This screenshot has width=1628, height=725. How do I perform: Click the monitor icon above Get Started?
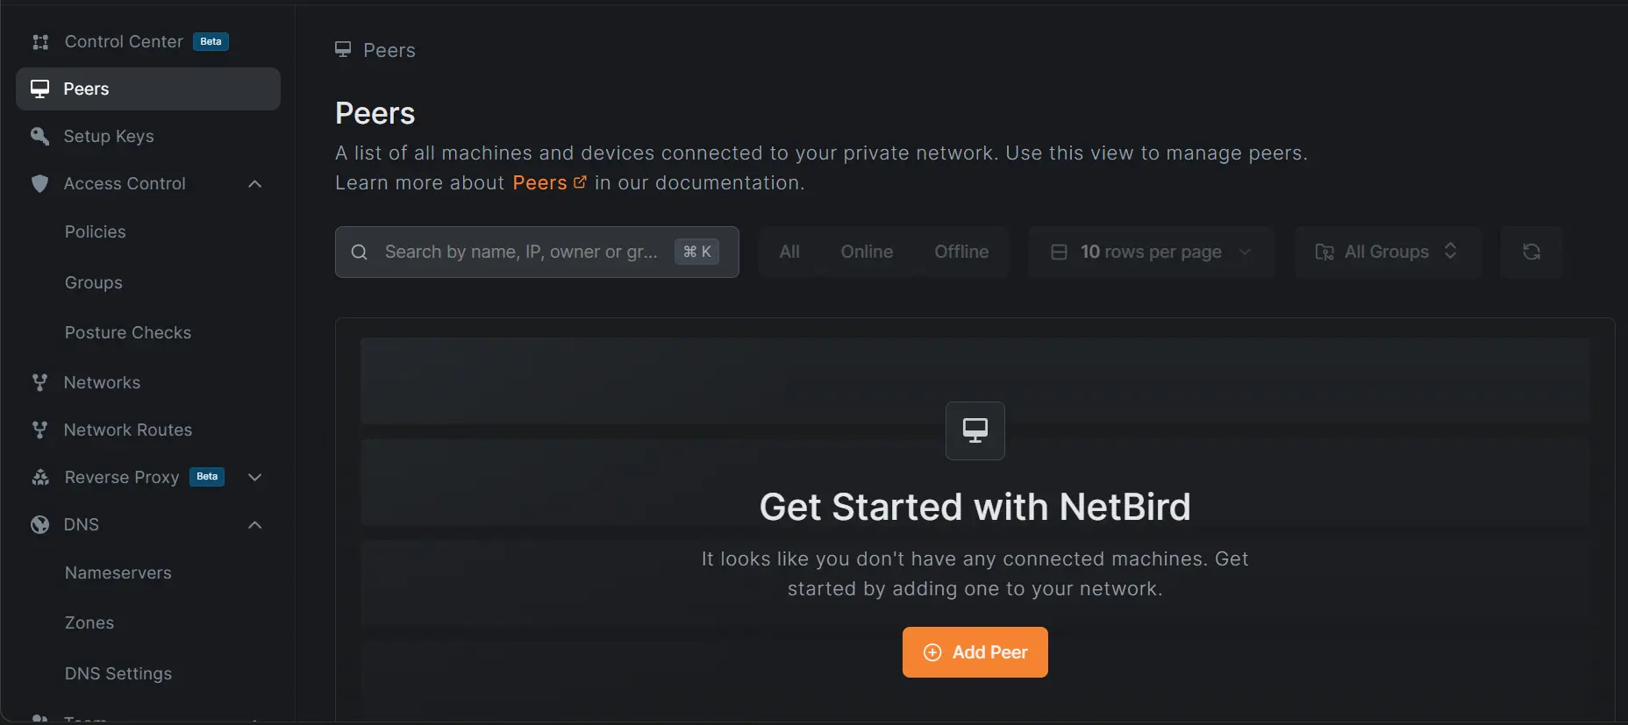[x=975, y=430]
